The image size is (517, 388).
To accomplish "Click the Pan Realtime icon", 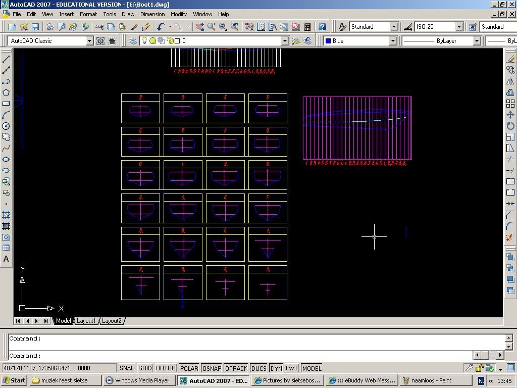I will coord(199,27).
